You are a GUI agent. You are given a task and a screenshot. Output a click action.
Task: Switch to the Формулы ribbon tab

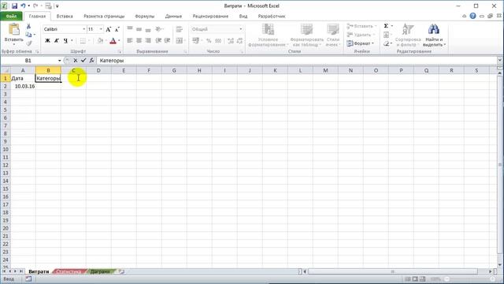145,16
